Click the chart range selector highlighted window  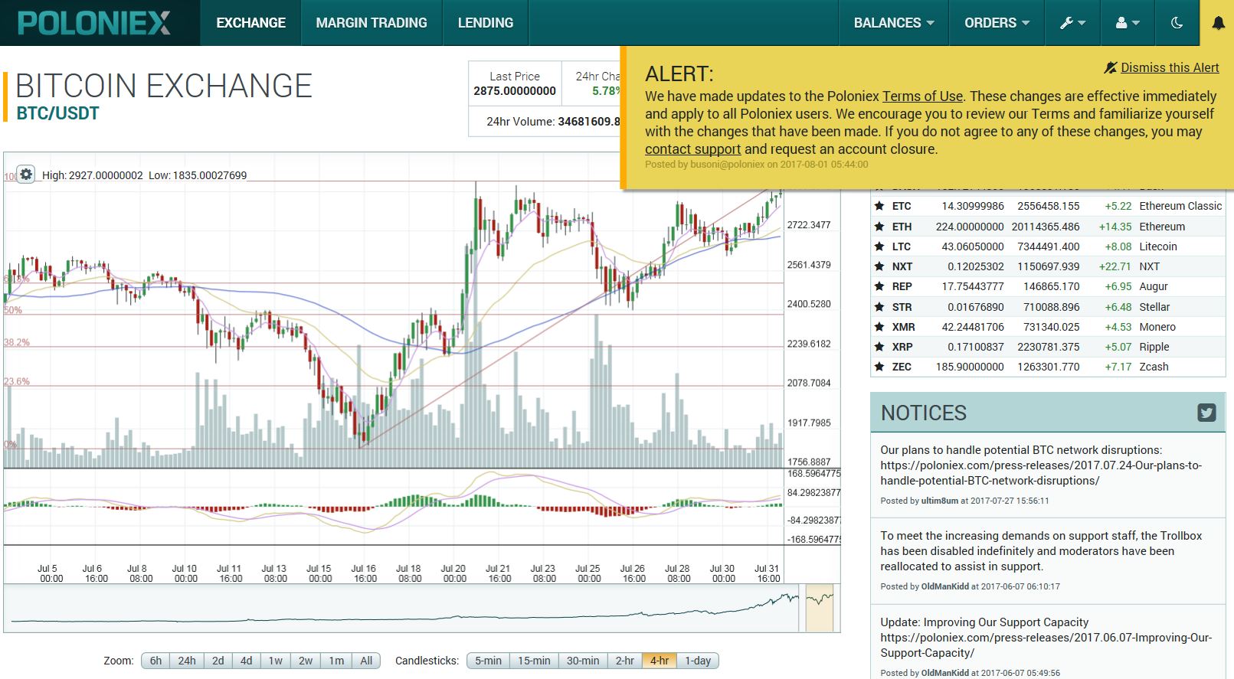pos(819,609)
